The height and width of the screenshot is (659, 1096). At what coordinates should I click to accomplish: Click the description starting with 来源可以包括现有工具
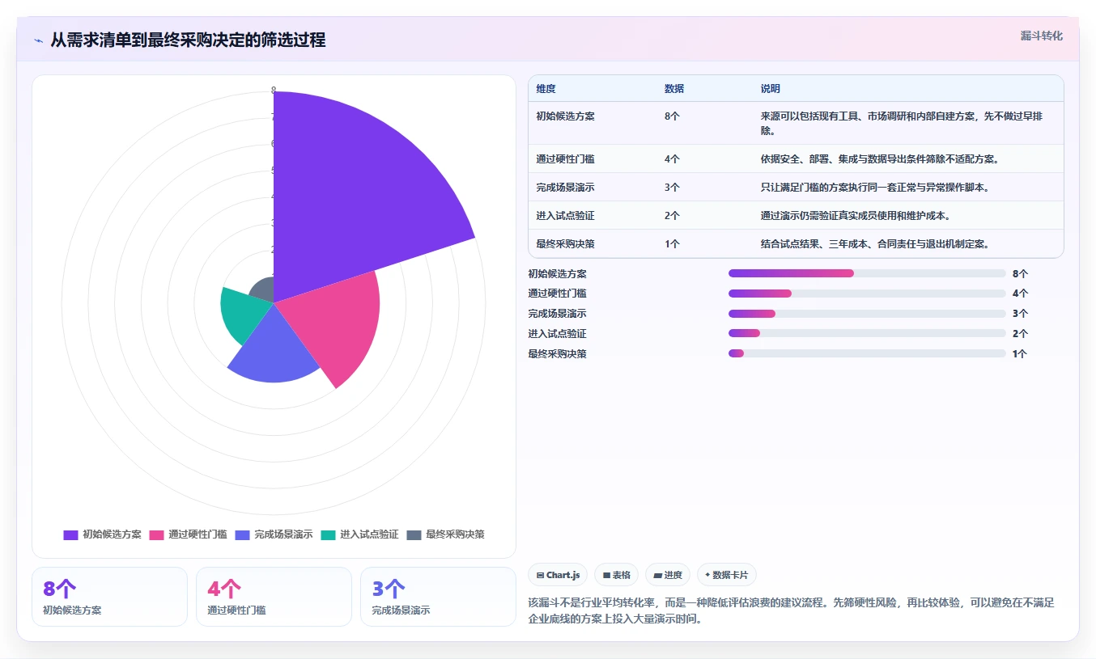pyautogui.click(x=902, y=124)
